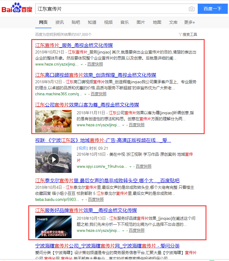Screen dimensions: 229x261
Task: Switch to the 贴吧 tab
Action: pos(76,22)
